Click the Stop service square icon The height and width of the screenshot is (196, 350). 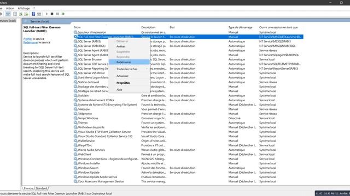[x=52, y=14]
